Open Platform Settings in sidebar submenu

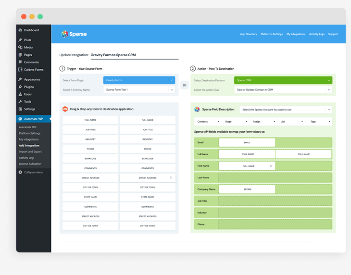[29, 133]
